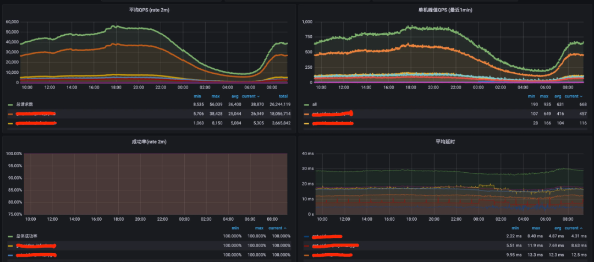Sort average latency legend by current column

click(573, 228)
